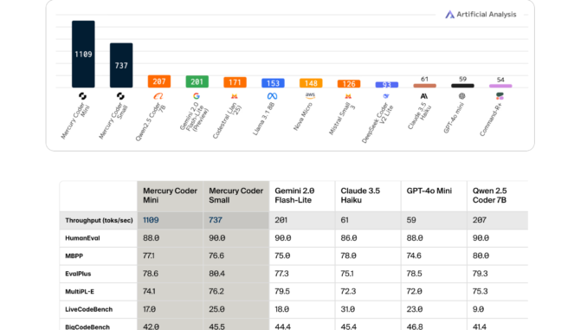Click the 'EvalPlus' row label
This screenshot has height=330, width=587.
[x=78, y=274]
